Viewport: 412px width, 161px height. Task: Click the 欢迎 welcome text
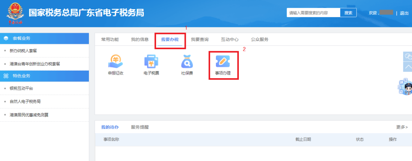[x=373, y=13]
